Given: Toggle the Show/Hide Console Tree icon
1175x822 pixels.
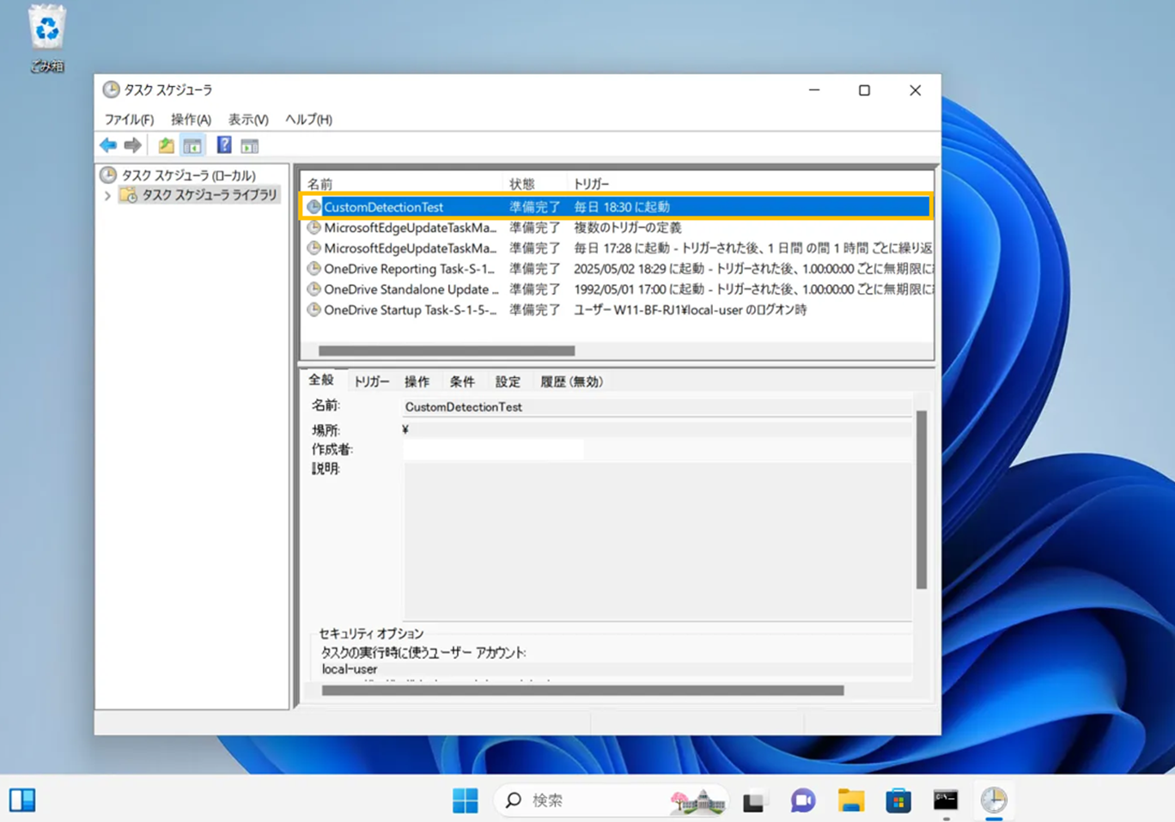Looking at the screenshot, I should click(192, 145).
